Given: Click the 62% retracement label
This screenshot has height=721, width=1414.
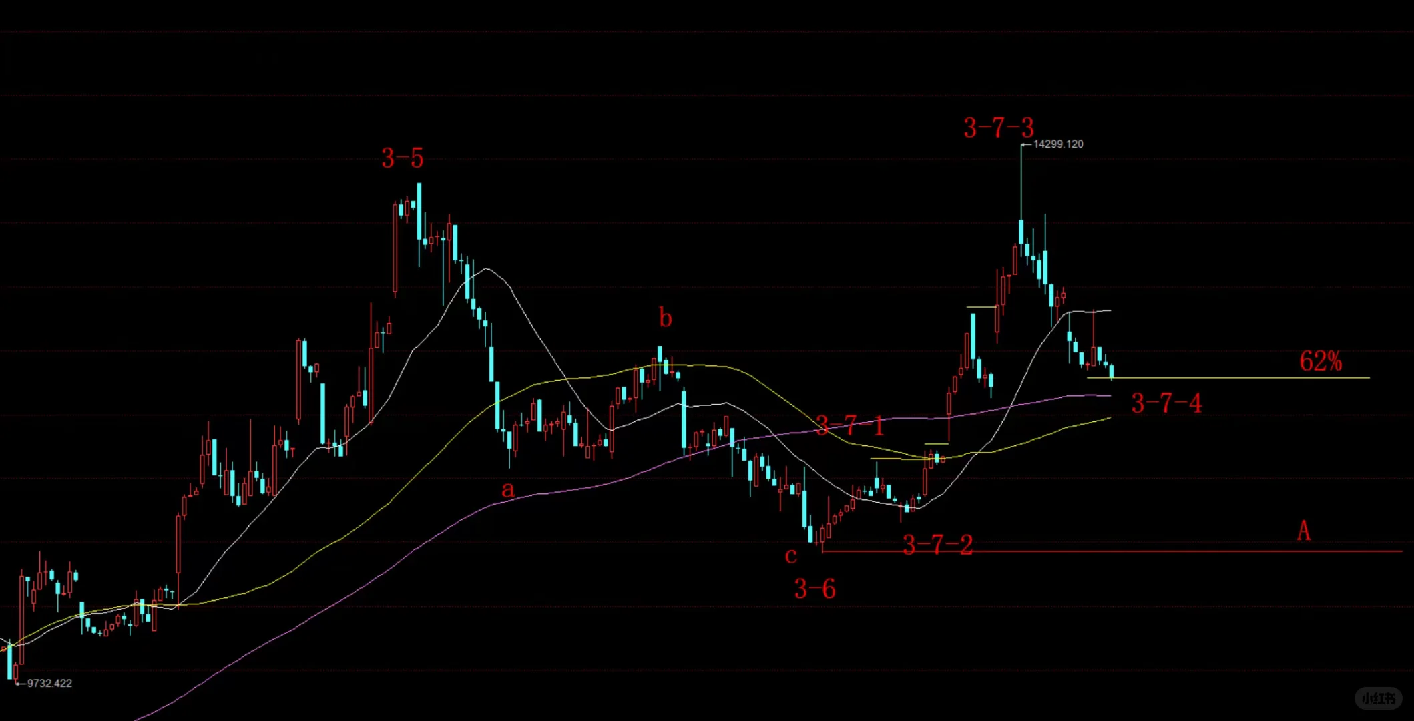Looking at the screenshot, I should [1320, 361].
